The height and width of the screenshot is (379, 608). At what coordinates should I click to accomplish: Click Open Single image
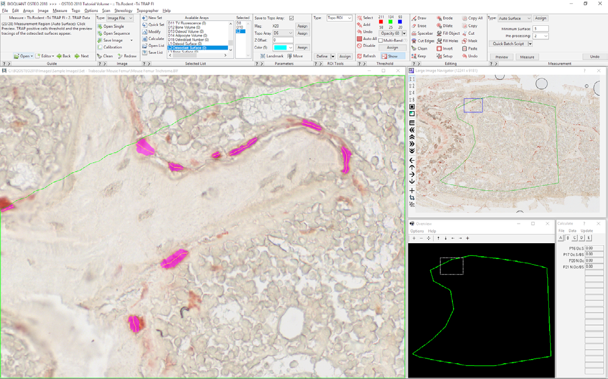coord(111,26)
